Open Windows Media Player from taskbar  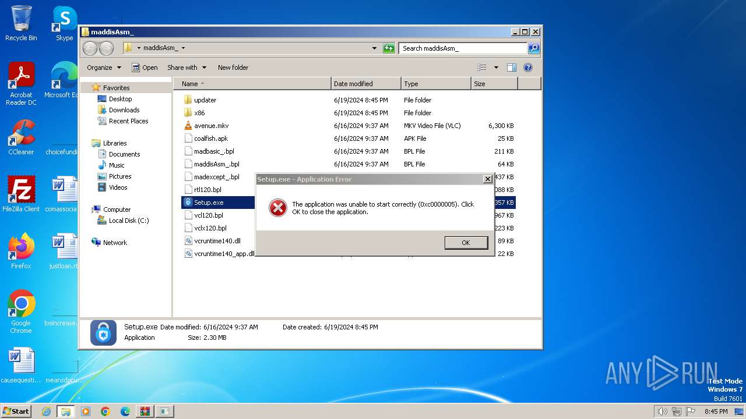click(x=86, y=411)
